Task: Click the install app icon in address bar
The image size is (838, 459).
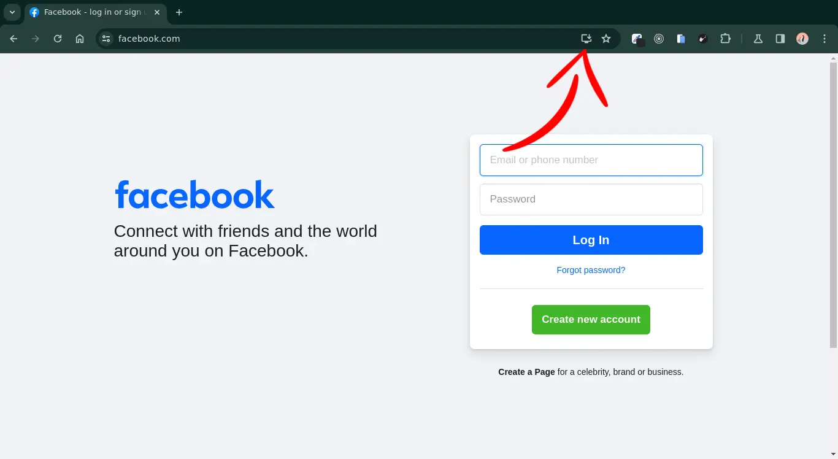Action: [586, 39]
